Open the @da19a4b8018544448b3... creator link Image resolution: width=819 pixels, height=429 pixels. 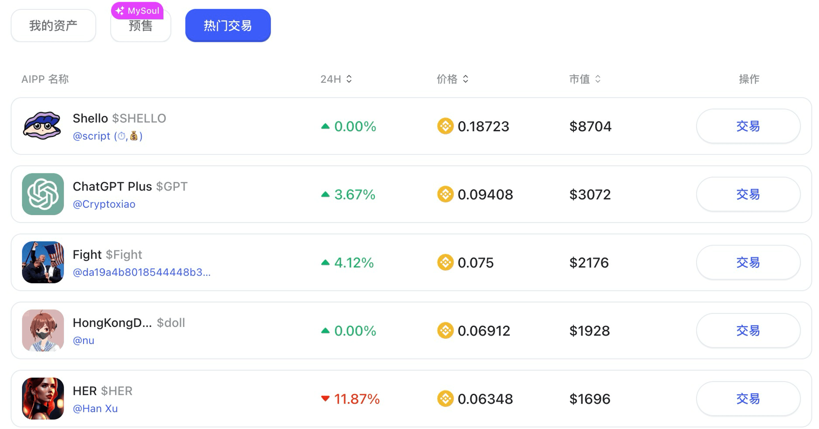[142, 272]
